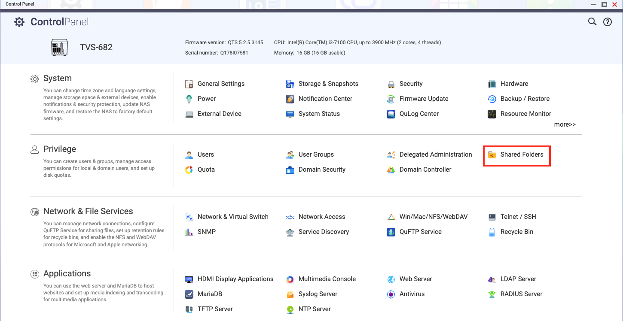The image size is (623, 321).
Task: Open the Network Access icon
Action: tap(290, 217)
